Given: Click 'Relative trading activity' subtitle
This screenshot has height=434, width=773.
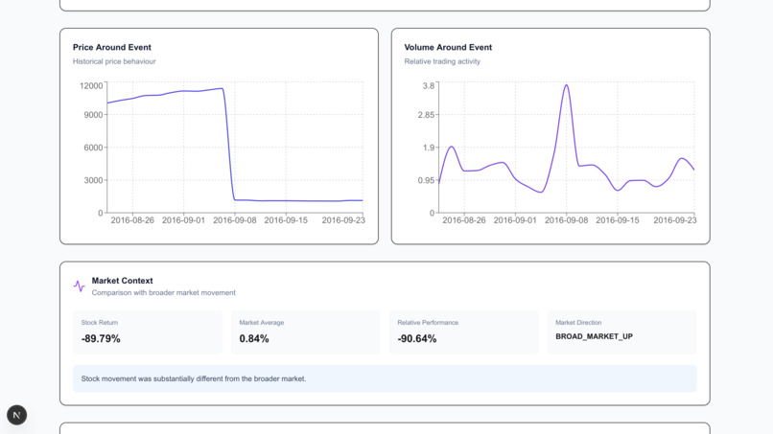Looking at the screenshot, I should (442, 61).
